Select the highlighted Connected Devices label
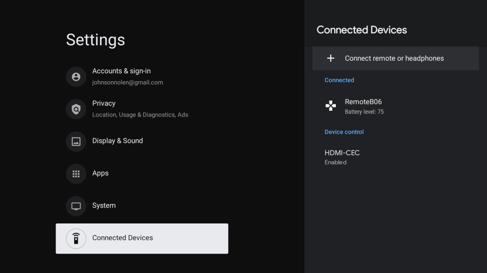487x273 pixels. tap(123, 238)
